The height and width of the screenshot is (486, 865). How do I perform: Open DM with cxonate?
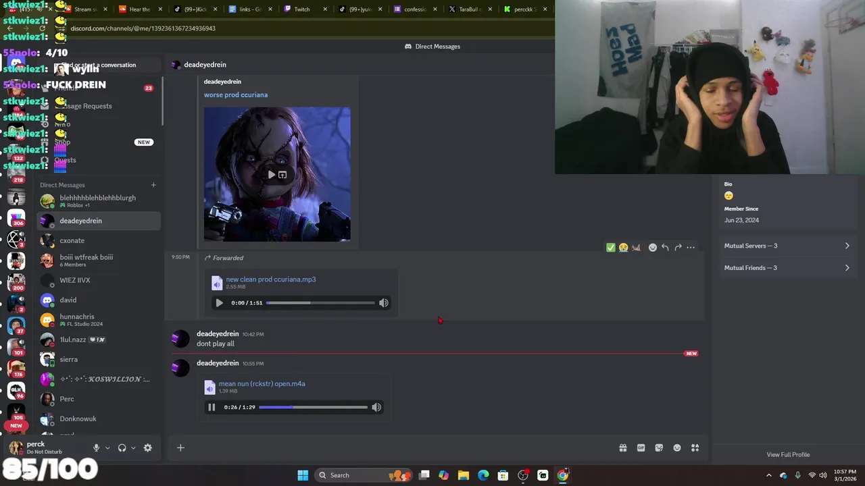pyautogui.click(x=99, y=240)
